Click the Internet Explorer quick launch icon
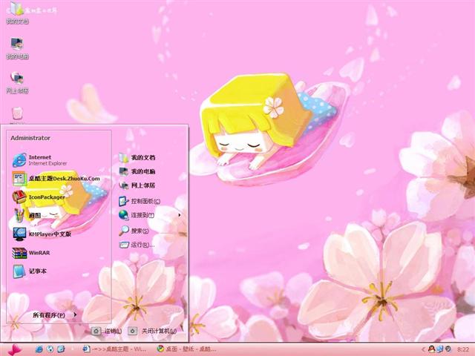 point(39,349)
